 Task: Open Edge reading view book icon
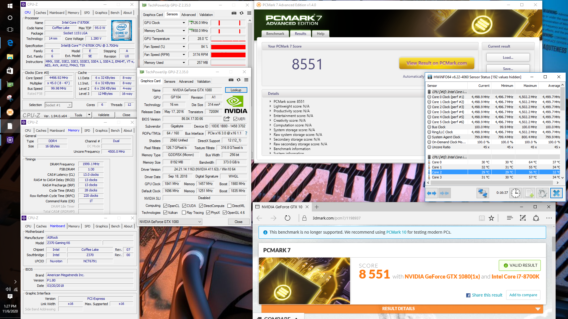[482, 218]
